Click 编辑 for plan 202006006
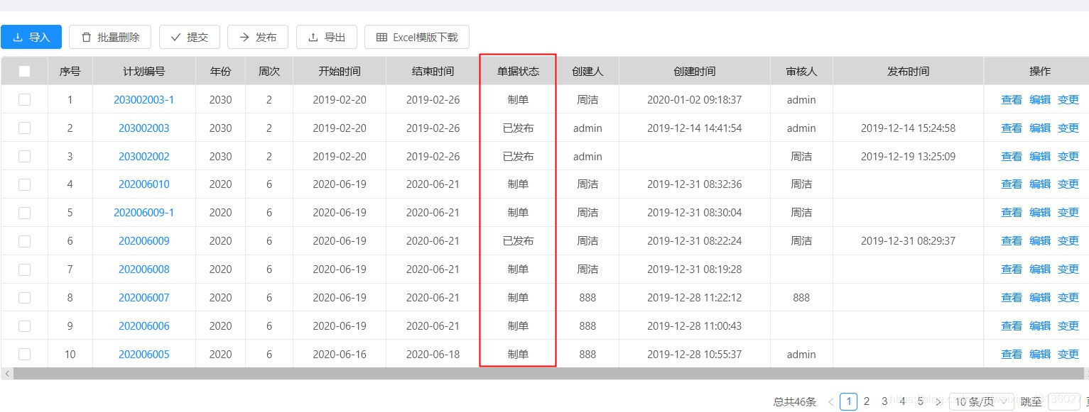The width and height of the screenshot is (1089, 412). (x=1040, y=326)
